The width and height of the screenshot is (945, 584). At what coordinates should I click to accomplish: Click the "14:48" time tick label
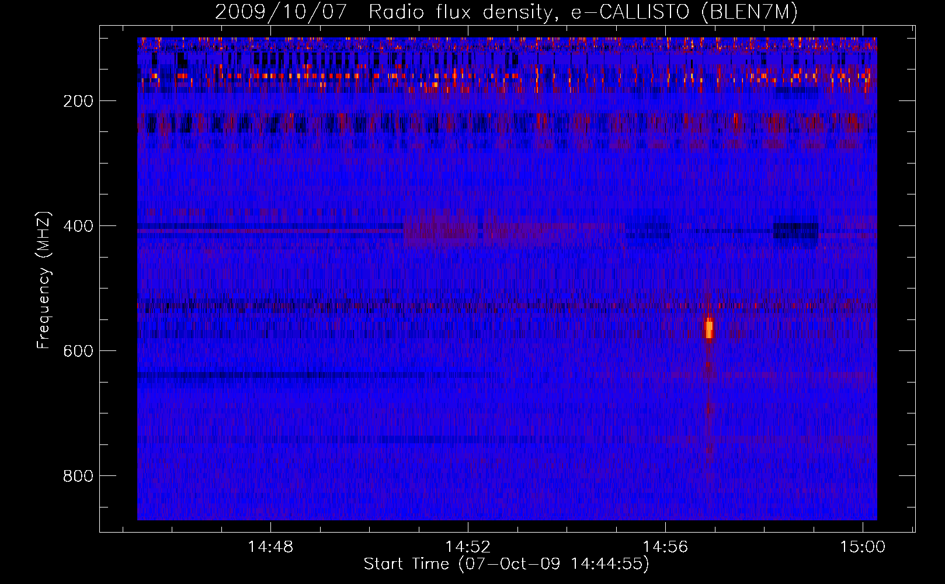point(270,547)
